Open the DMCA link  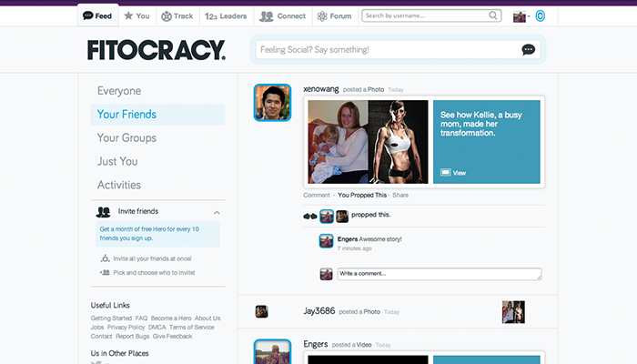click(x=157, y=327)
